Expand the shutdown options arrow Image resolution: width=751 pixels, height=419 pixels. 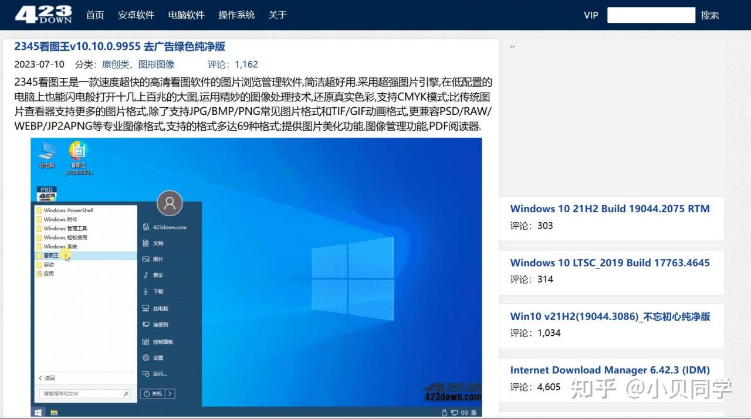[170, 394]
